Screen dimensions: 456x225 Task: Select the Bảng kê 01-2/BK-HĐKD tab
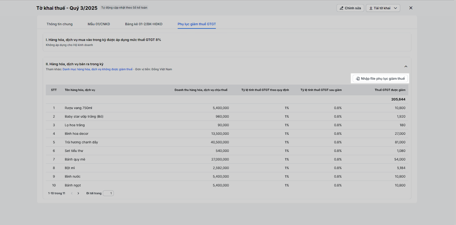pyautogui.click(x=144, y=24)
